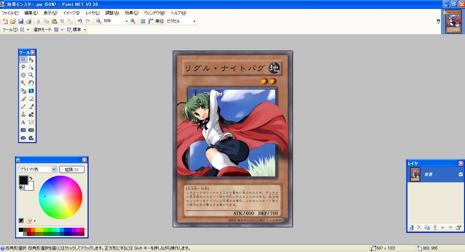Open the zoom percentage 50% dropdown

pos(127,21)
